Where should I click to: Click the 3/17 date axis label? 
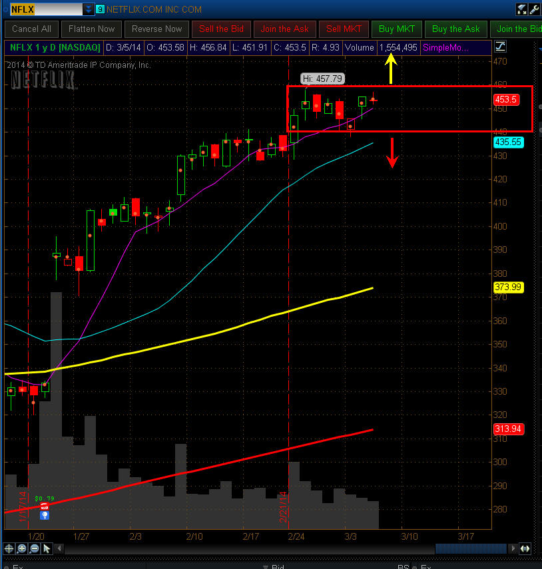coord(466,536)
